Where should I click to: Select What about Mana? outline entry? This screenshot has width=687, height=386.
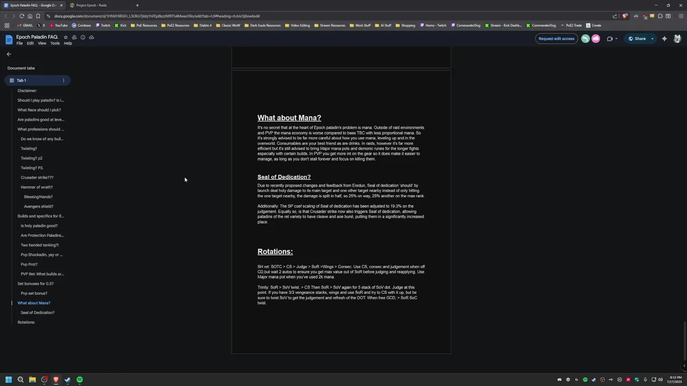(x=34, y=303)
